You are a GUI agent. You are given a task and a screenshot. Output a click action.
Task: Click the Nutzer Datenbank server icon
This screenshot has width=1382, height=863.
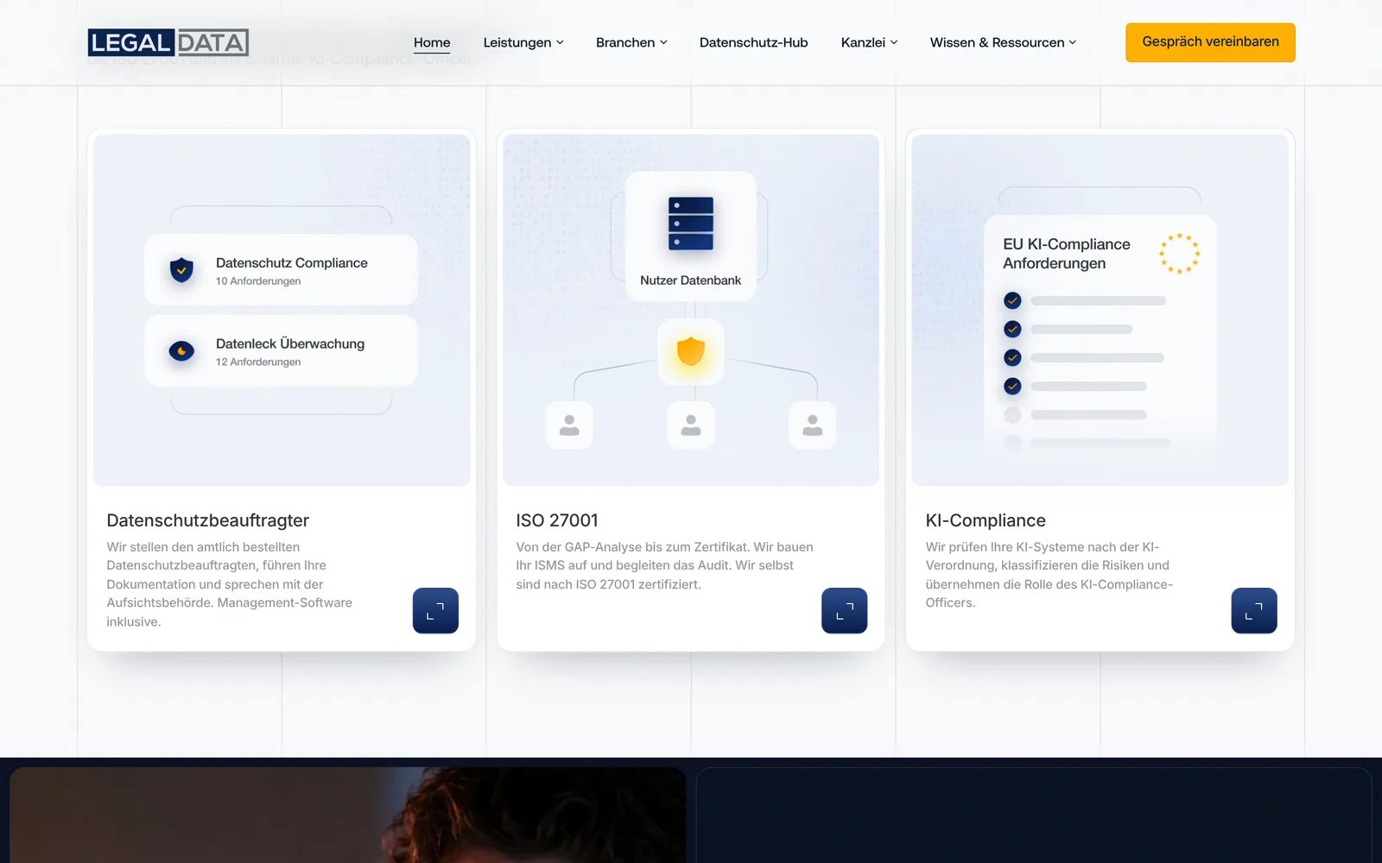[691, 224]
